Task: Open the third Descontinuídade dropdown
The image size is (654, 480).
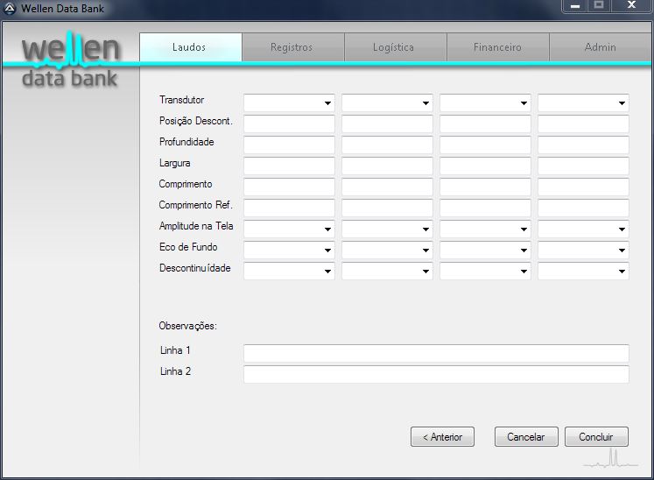Action: point(485,271)
